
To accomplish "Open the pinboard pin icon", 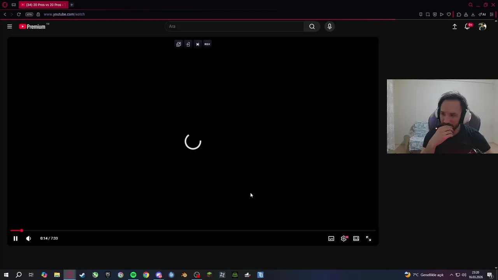I will [421, 14].
